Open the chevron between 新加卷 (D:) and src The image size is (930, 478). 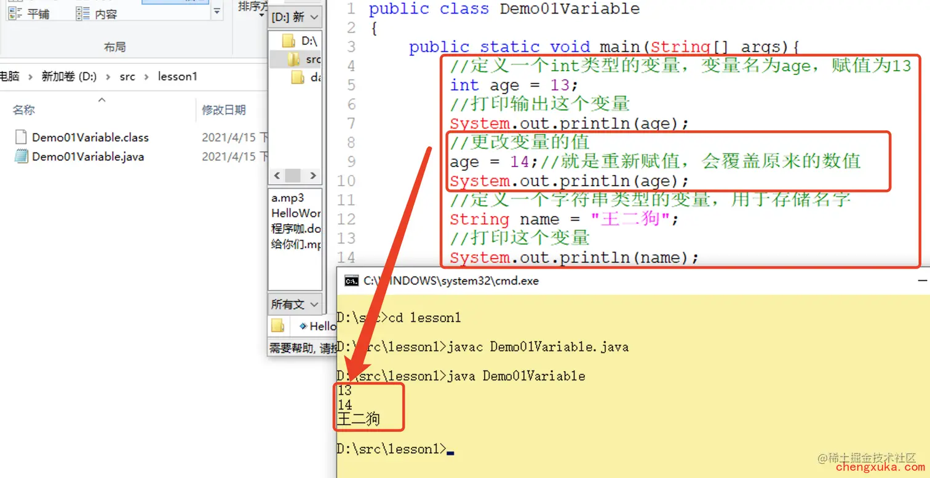(108, 77)
